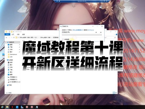Viewport: 145px width, 109px height.
Task: Open local disk (D:) in sidebar
Action: coord(13,79)
